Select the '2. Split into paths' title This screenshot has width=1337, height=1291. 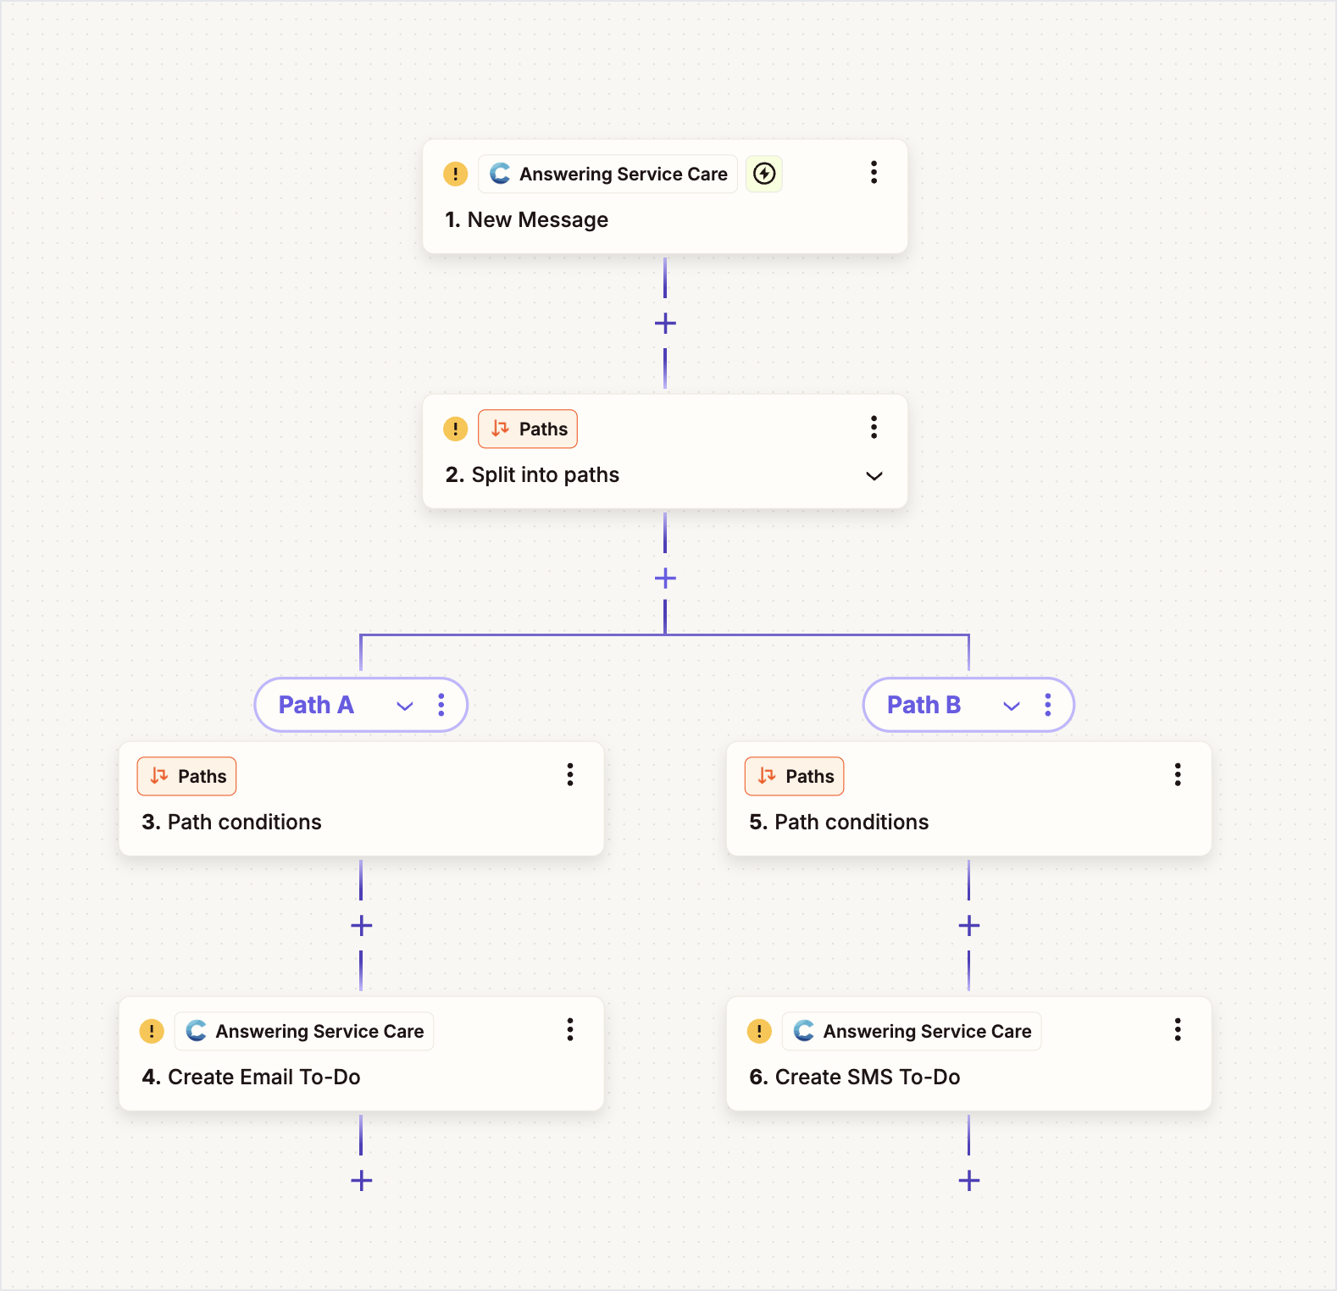pyautogui.click(x=532, y=474)
